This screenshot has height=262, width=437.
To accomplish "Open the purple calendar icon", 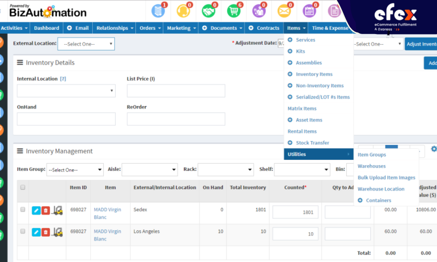I will coord(309,11).
